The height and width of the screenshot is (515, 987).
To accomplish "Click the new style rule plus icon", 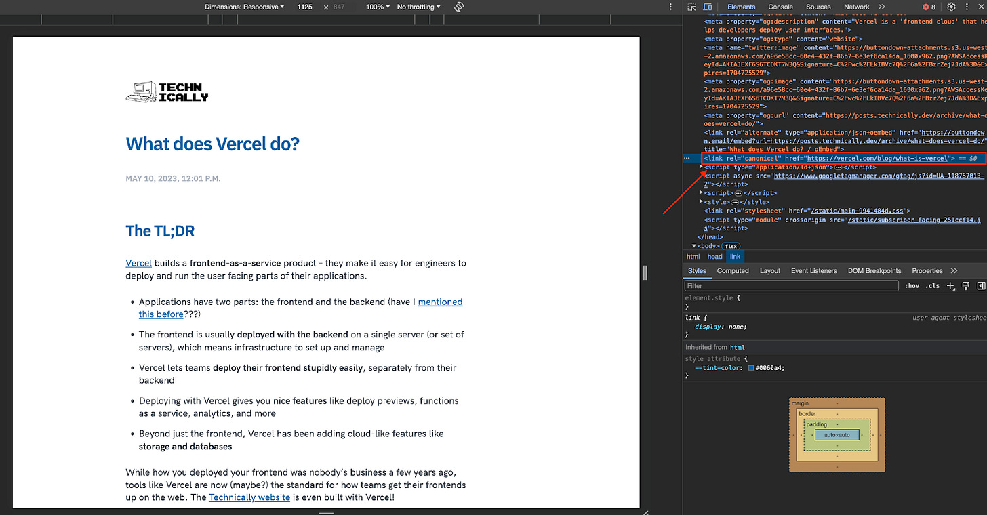I will click(951, 286).
